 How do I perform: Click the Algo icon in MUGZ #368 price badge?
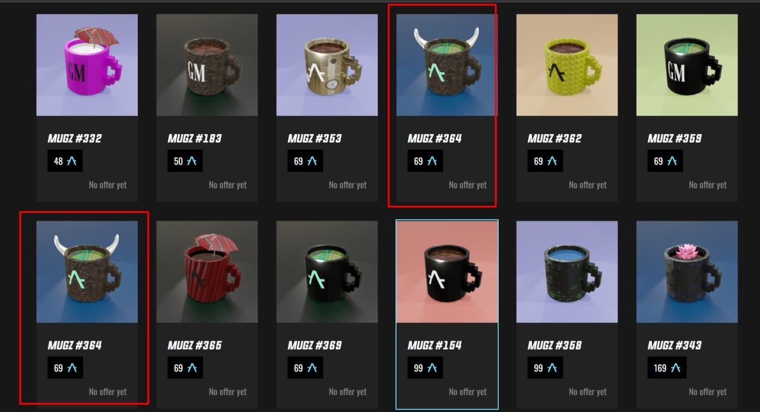(552, 368)
